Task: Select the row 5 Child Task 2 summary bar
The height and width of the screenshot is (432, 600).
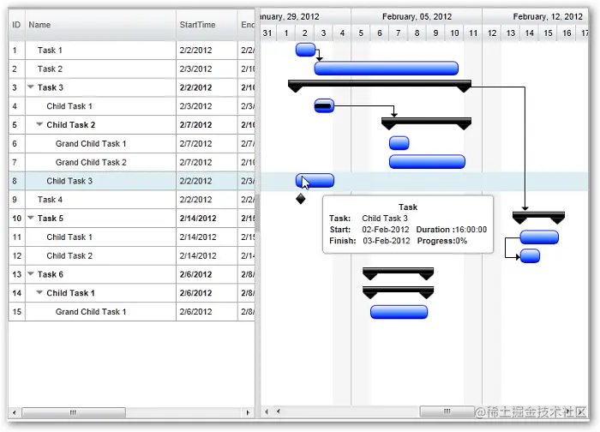Action: pyautogui.click(x=426, y=123)
